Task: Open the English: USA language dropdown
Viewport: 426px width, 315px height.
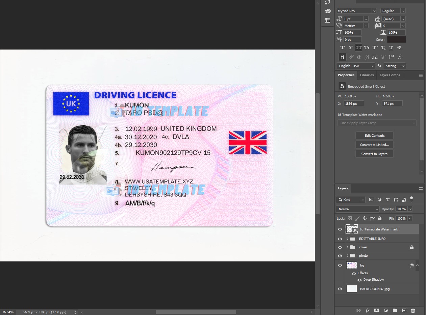Action: click(x=356, y=66)
